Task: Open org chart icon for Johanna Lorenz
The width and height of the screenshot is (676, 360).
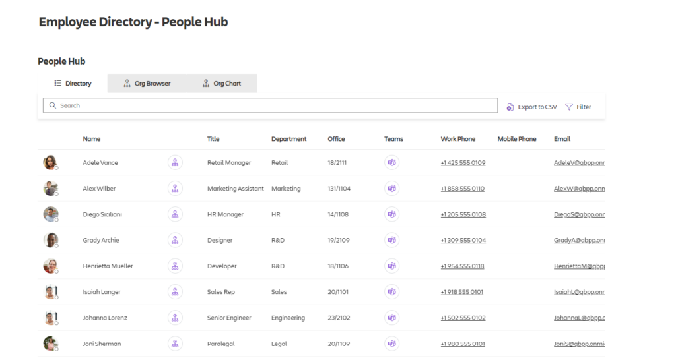Action: pos(175,317)
